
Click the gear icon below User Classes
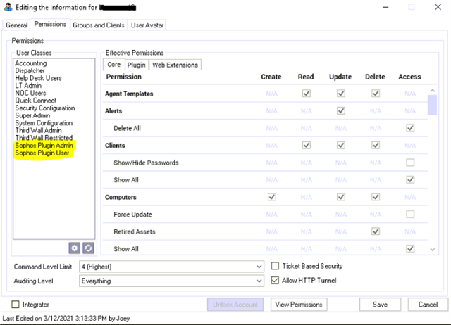tap(74, 248)
